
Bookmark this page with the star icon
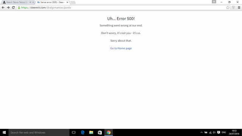click(228, 8)
